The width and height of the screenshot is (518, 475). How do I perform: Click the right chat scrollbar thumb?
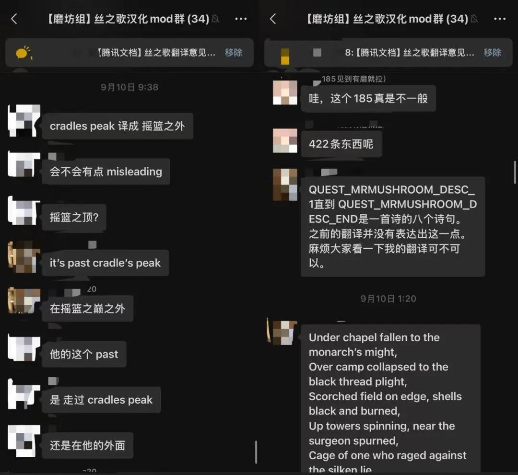(x=515, y=172)
